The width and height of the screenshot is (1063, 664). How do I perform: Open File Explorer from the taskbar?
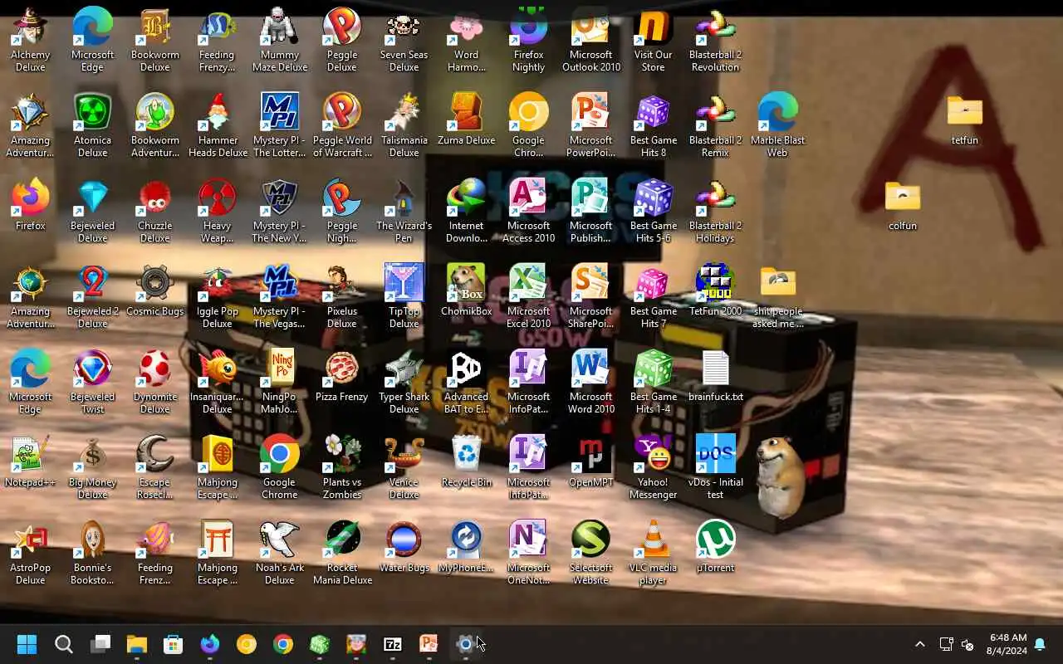tap(137, 644)
